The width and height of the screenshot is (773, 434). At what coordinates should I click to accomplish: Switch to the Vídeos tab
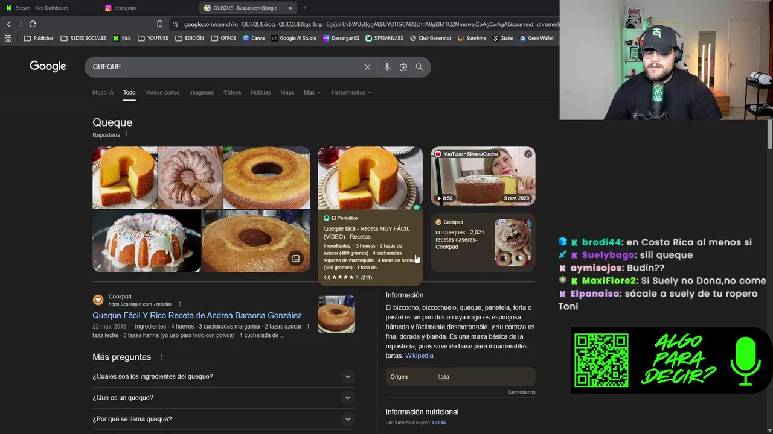click(x=232, y=92)
